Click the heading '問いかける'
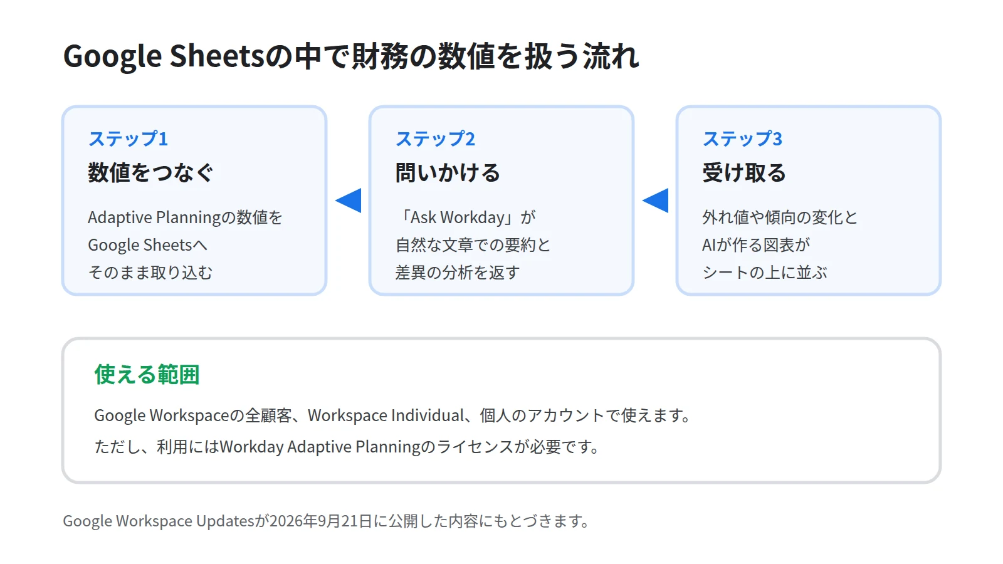This screenshot has width=1003, height=564. (x=448, y=172)
